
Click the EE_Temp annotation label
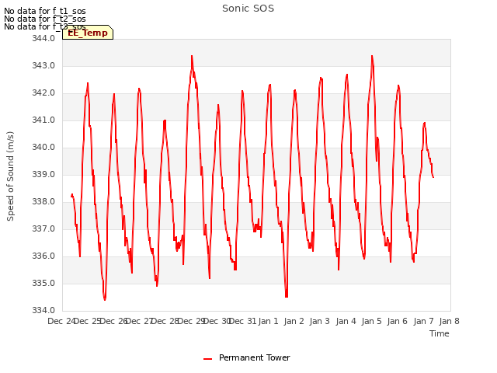pos(88,33)
